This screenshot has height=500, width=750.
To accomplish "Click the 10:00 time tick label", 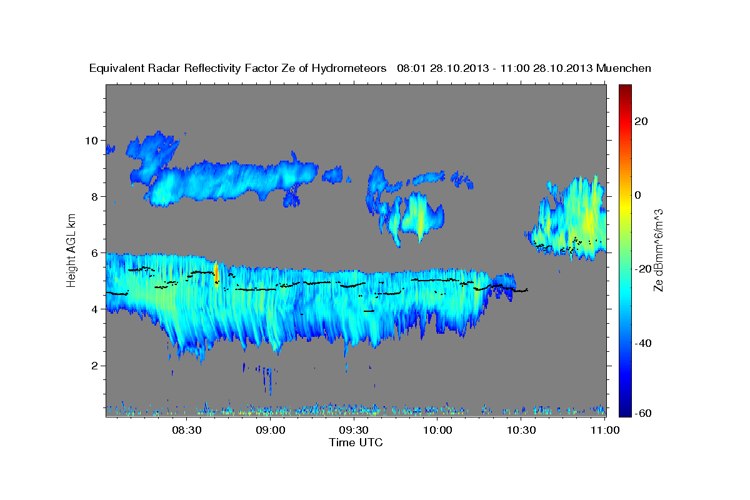I will [x=438, y=430].
